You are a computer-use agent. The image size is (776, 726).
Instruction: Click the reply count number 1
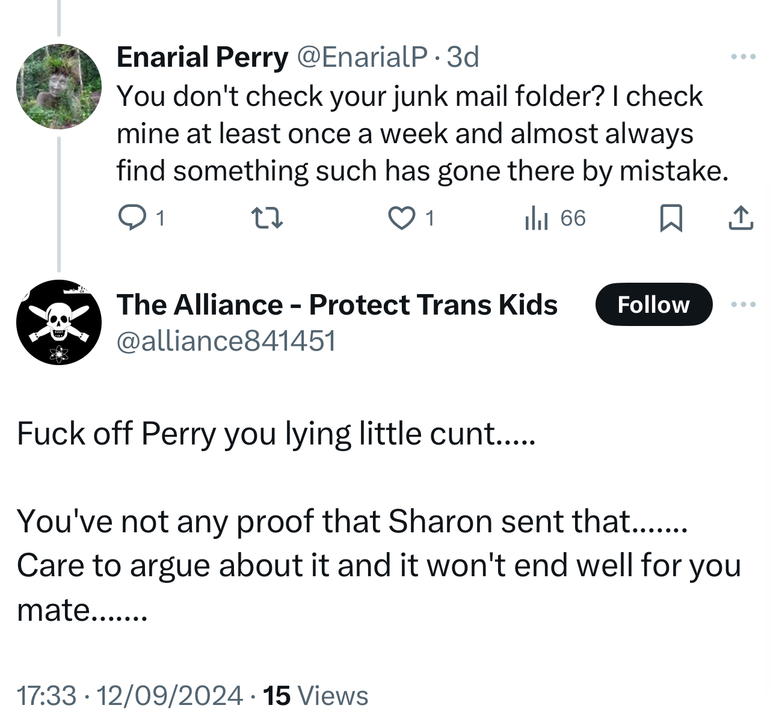pos(160,218)
